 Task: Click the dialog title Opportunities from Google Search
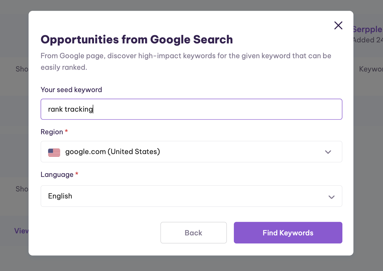pos(137,40)
